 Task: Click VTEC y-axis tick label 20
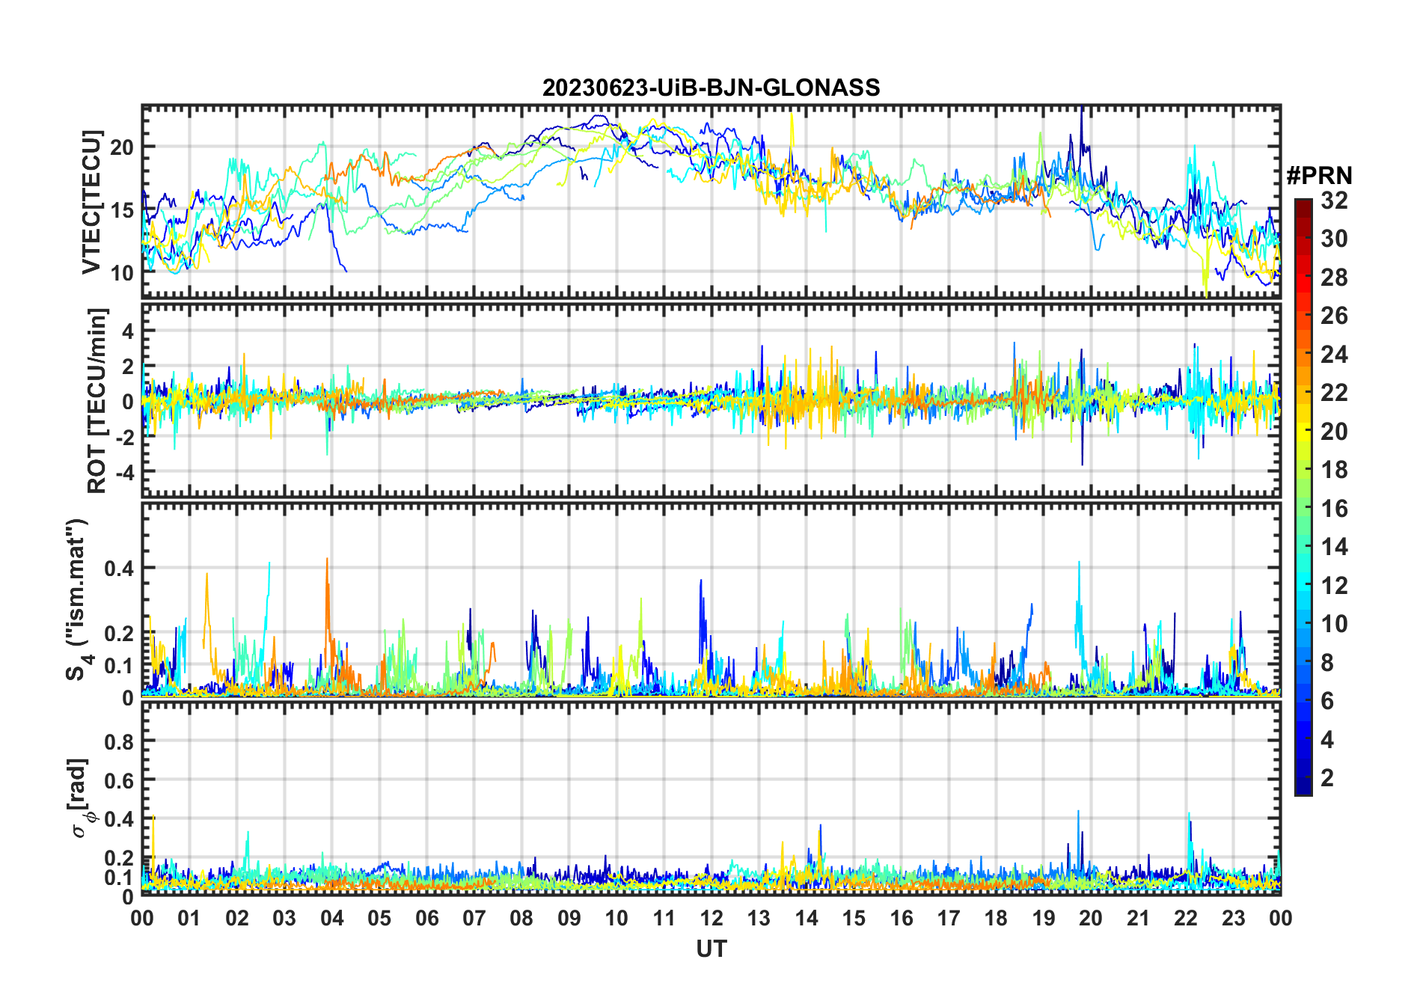pyautogui.click(x=122, y=147)
